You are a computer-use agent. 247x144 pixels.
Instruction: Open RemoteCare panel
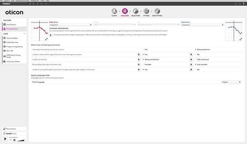point(14,129)
